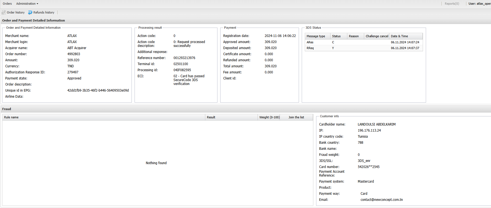Click the customer email contact@newconcept.com.tn
This screenshot has height=208, width=491.
[381, 200]
